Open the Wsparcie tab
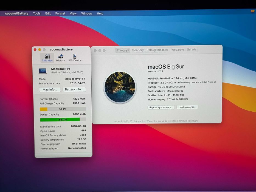Viewport: 256px width, 192px height. point(178,50)
